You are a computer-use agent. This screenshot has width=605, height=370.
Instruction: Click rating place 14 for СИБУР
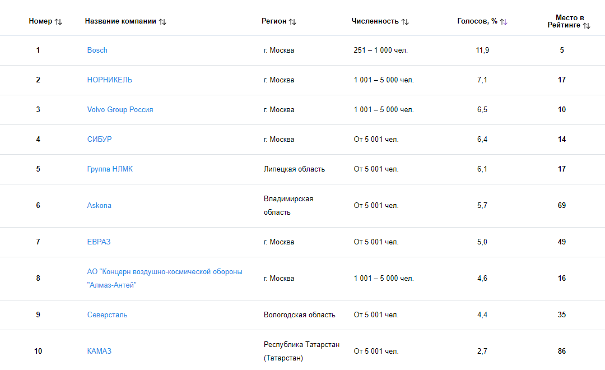point(562,140)
